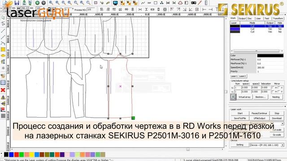Click the Download button

[277, 118]
